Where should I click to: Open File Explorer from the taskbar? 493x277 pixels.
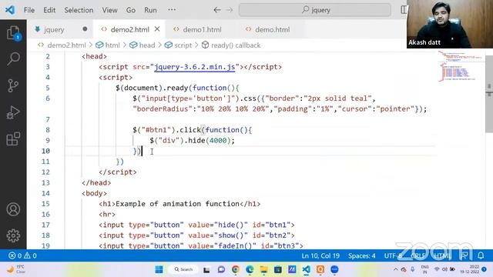click(263, 269)
